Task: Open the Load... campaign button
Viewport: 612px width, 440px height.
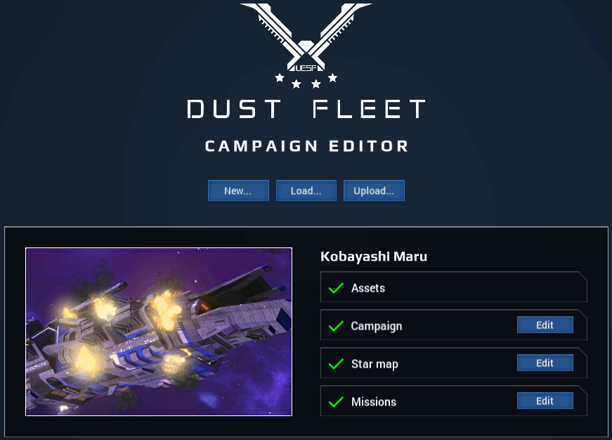Action: tap(306, 190)
